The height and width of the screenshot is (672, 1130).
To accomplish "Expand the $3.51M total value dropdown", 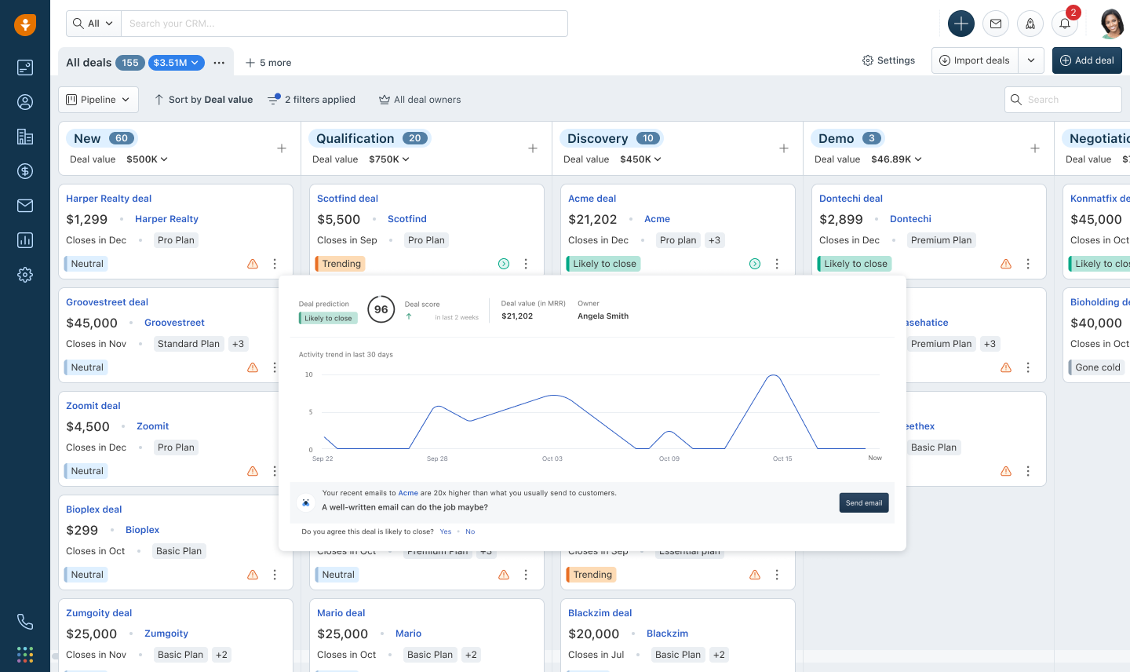I will [x=176, y=63].
